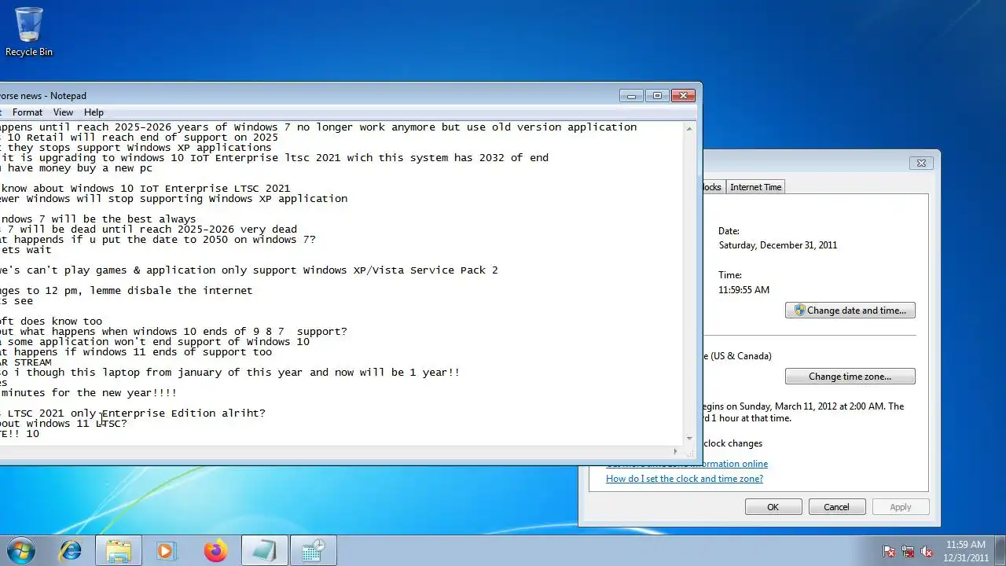Close the Date and Time dialog
This screenshot has height=566, width=1006.
point(921,164)
